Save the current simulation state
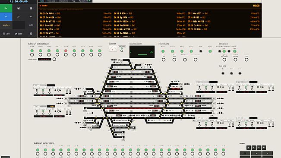This screenshot has width=281, height=158. pyautogui.click(x=6, y=34)
